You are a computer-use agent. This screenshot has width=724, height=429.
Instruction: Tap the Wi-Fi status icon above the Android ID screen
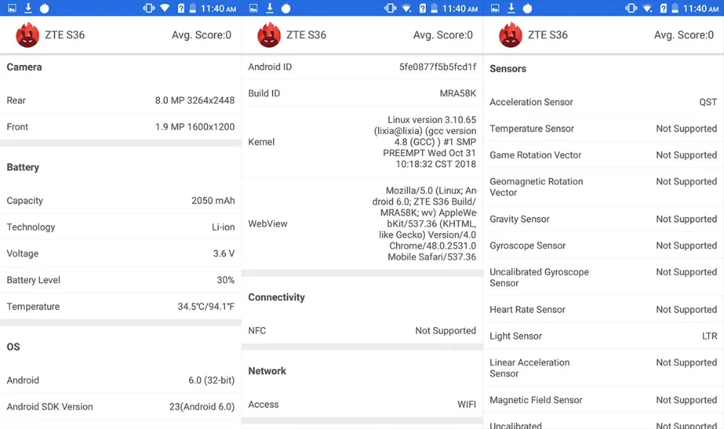406,8
